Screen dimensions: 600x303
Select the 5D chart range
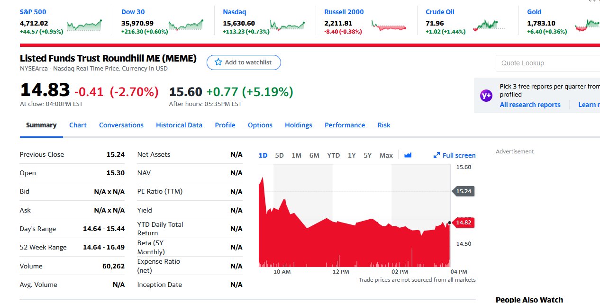point(279,155)
